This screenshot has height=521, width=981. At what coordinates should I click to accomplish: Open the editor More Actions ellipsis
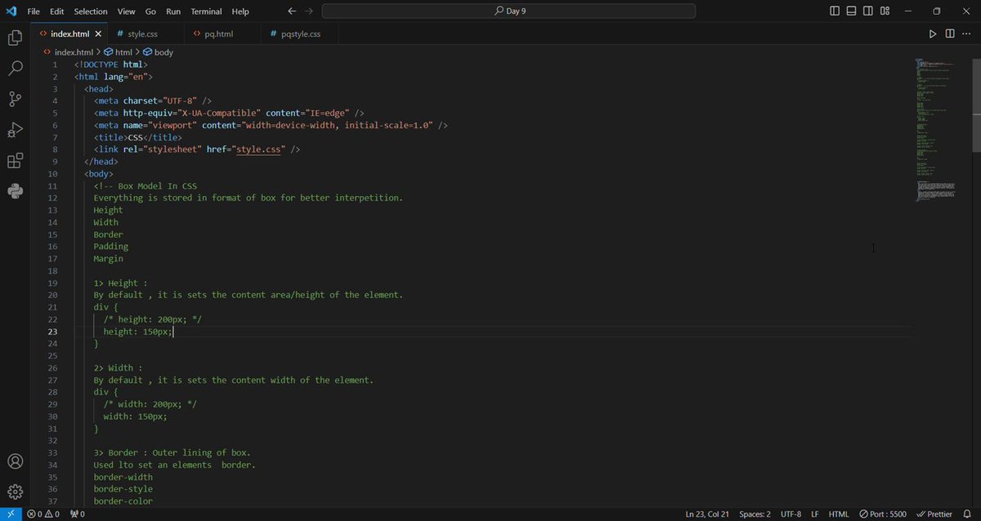click(967, 33)
